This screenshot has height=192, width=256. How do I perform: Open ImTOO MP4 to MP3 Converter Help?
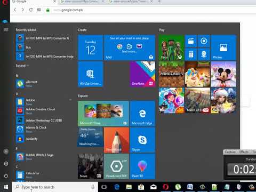pyautogui.click(x=44, y=57)
